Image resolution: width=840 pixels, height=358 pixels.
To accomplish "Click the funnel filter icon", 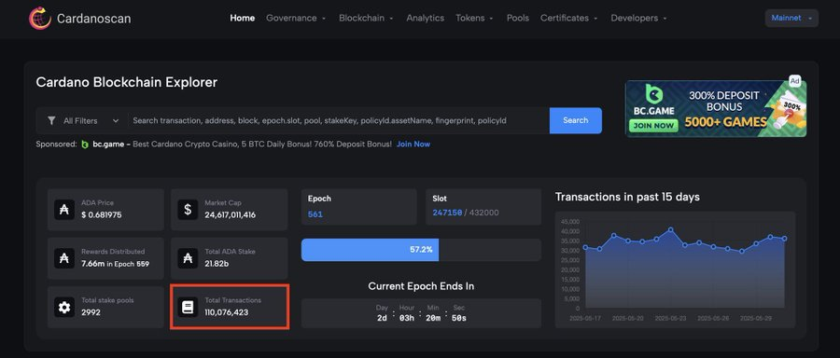I will pos(51,121).
